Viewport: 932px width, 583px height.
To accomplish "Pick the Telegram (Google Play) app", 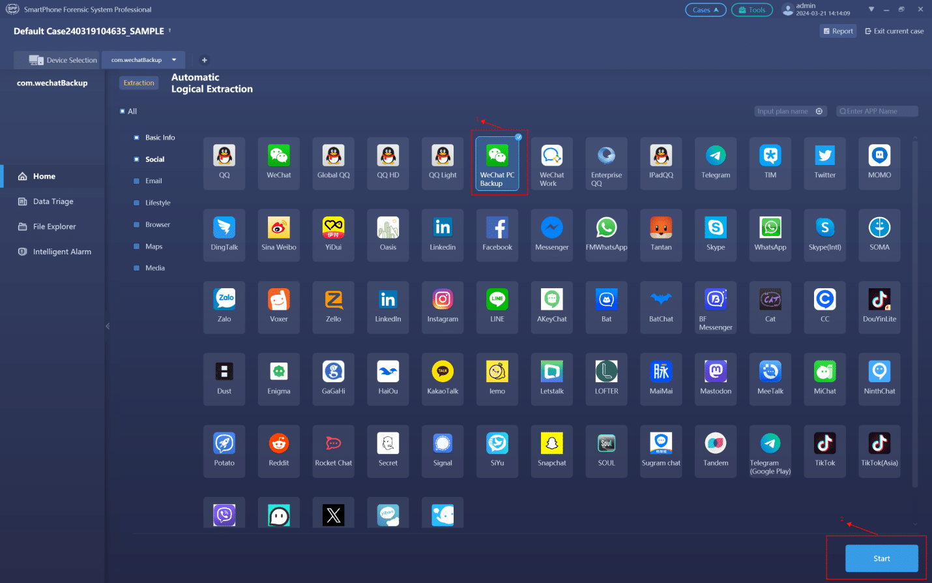I will point(770,451).
